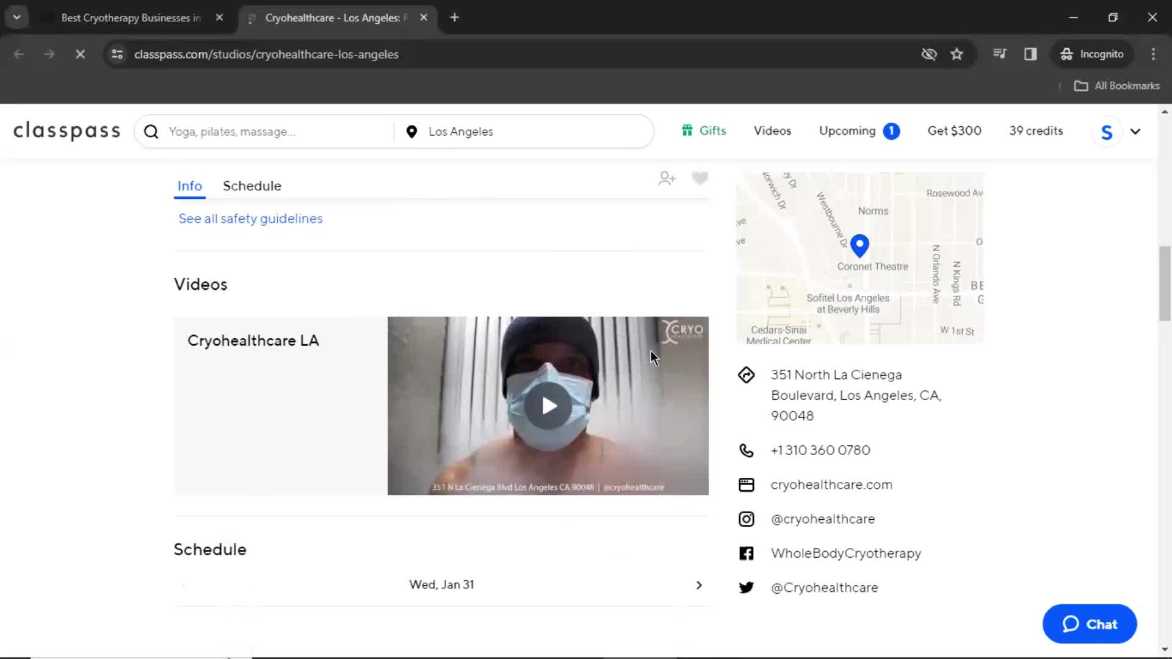Click the directions icon beside address
This screenshot has height=659, width=1172.
coord(746,375)
